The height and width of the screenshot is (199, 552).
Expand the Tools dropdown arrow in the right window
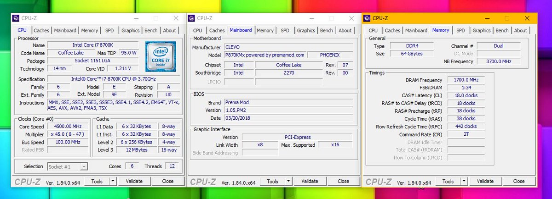[x=464, y=181]
